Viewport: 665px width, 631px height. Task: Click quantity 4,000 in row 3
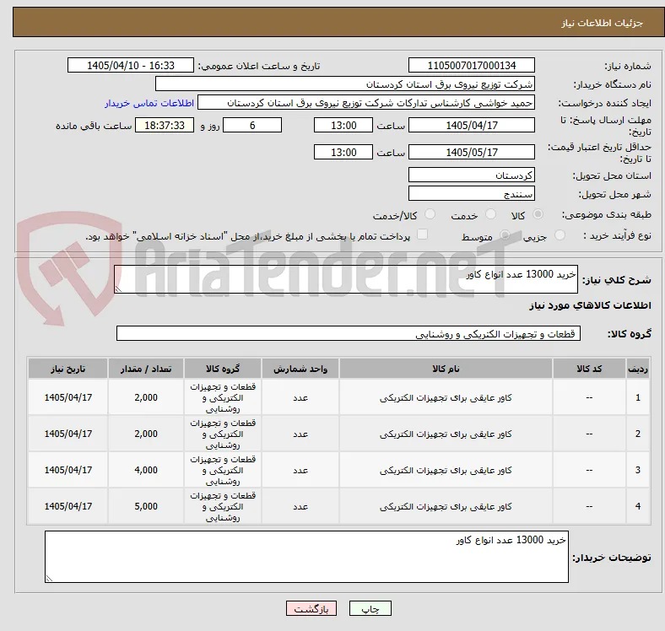tap(146, 470)
